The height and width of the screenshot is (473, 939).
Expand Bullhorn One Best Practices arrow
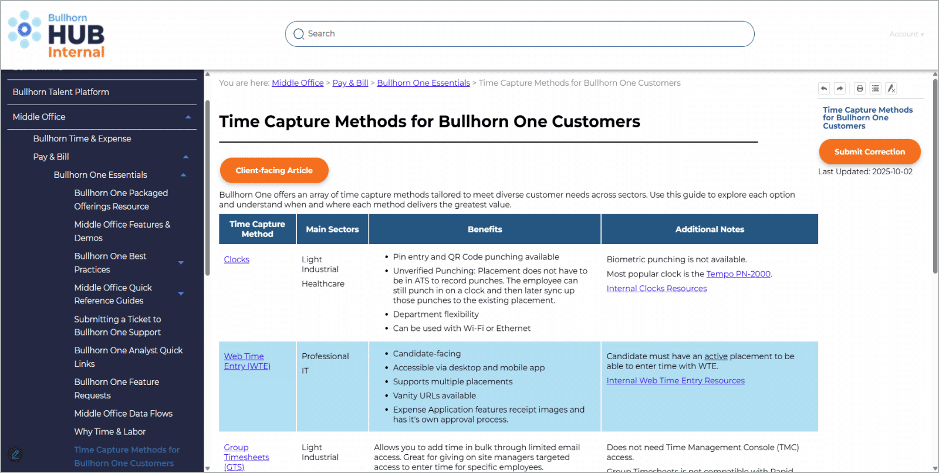tap(181, 263)
